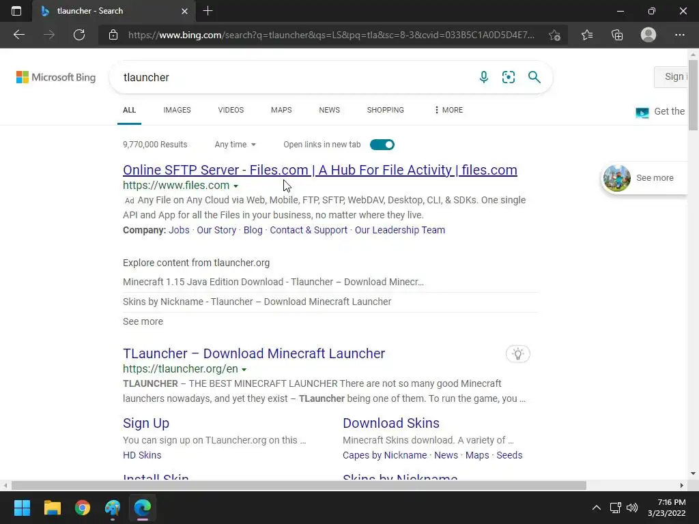The image size is (699, 524).
Task: Open TLauncher – Download Minecraft Launcher result
Action: click(x=254, y=353)
